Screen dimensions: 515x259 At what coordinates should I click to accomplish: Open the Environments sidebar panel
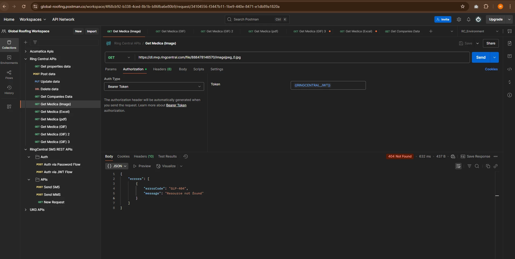coord(9,59)
